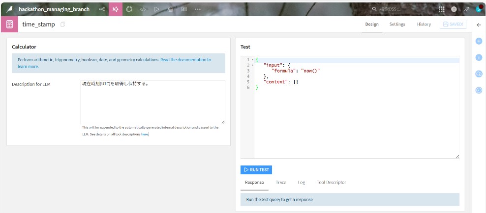Open the info details icon in right sidebar
The image size is (486, 213).
click(x=479, y=57)
